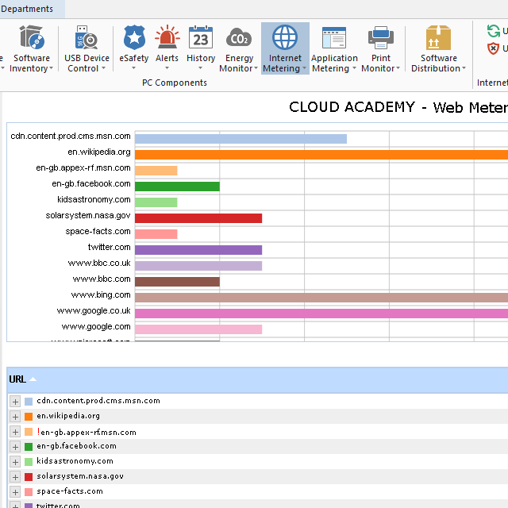
Task: Select en-gb.facebook.com in the URL list
Action: (x=76, y=446)
